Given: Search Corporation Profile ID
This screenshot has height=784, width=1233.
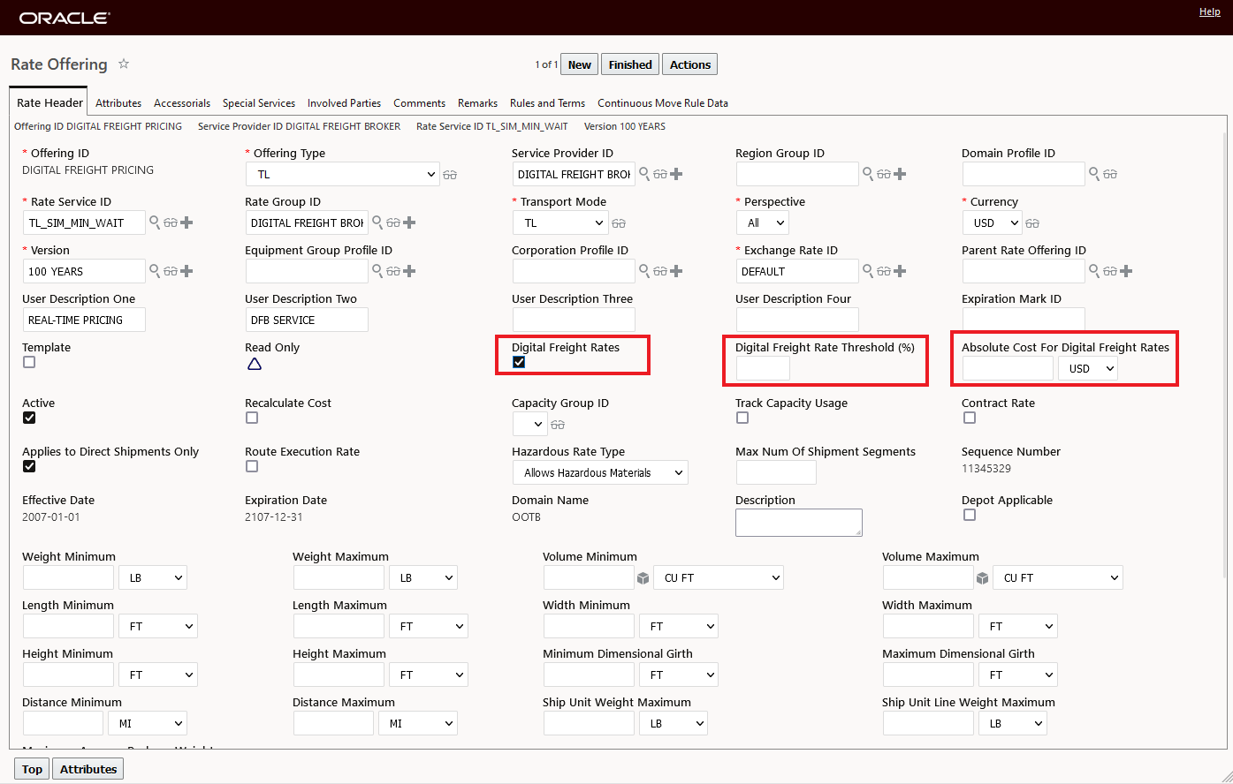Looking at the screenshot, I should (x=644, y=271).
